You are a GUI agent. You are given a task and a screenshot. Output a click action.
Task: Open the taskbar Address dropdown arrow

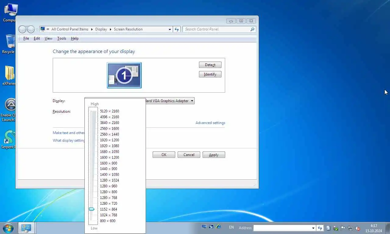point(313,228)
